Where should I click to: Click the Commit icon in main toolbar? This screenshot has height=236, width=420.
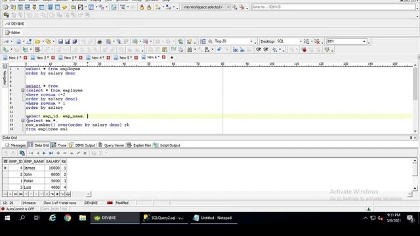tap(142, 7)
